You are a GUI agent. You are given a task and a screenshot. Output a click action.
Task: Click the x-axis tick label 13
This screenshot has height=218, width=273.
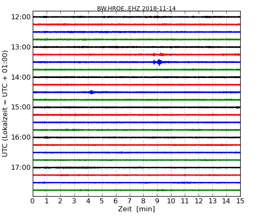pyautogui.click(x=213, y=201)
